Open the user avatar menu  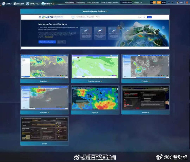180,2
